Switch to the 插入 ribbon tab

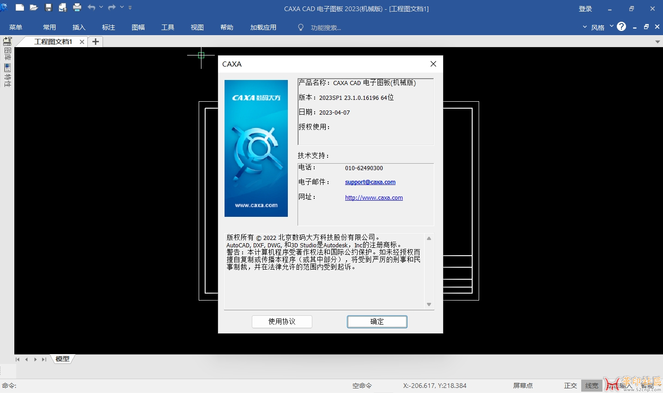coord(79,27)
